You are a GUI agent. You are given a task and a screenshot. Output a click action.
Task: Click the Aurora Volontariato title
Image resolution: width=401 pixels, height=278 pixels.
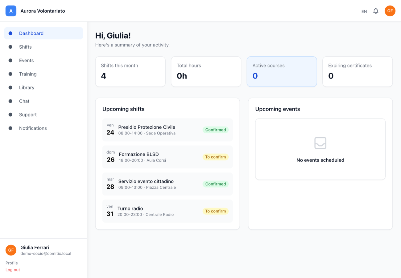[x=43, y=11]
